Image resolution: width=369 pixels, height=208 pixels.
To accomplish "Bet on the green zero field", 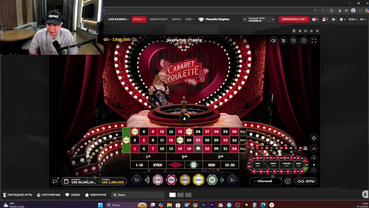I will click(x=126, y=140).
